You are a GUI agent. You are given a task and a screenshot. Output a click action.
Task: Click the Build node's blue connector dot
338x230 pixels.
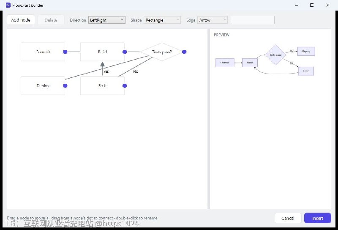(x=125, y=52)
